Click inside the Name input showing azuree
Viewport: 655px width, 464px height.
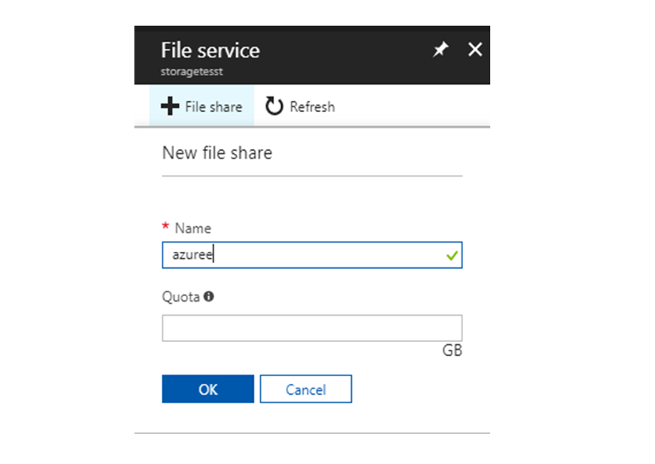click(272, 254)
